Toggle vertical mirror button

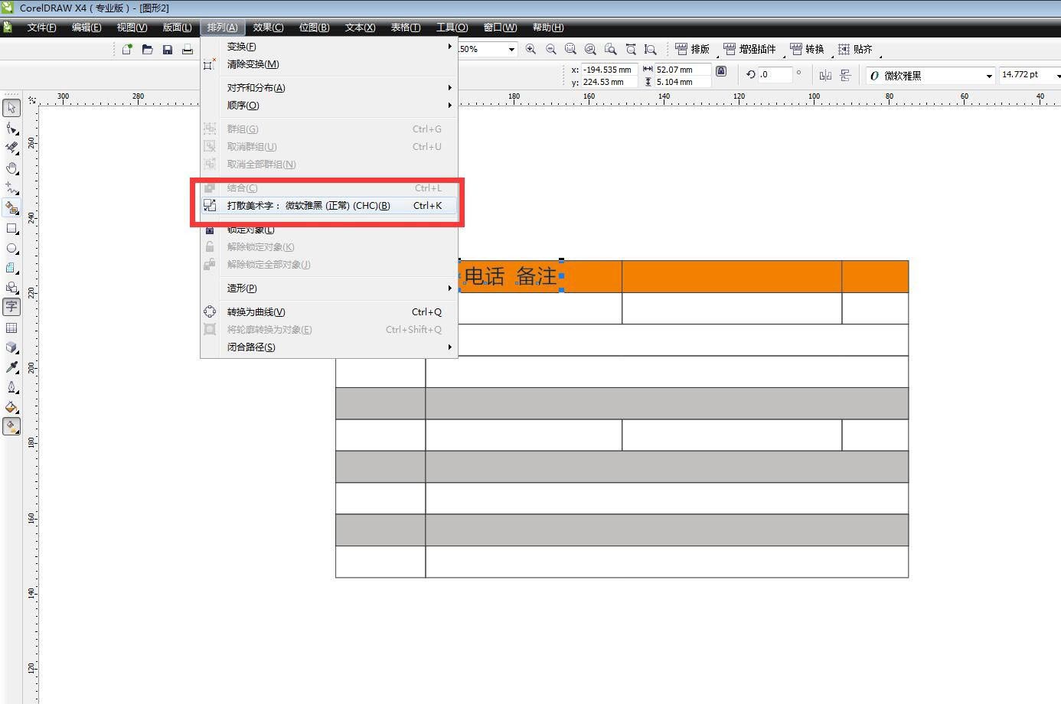(x=845, y=75)
